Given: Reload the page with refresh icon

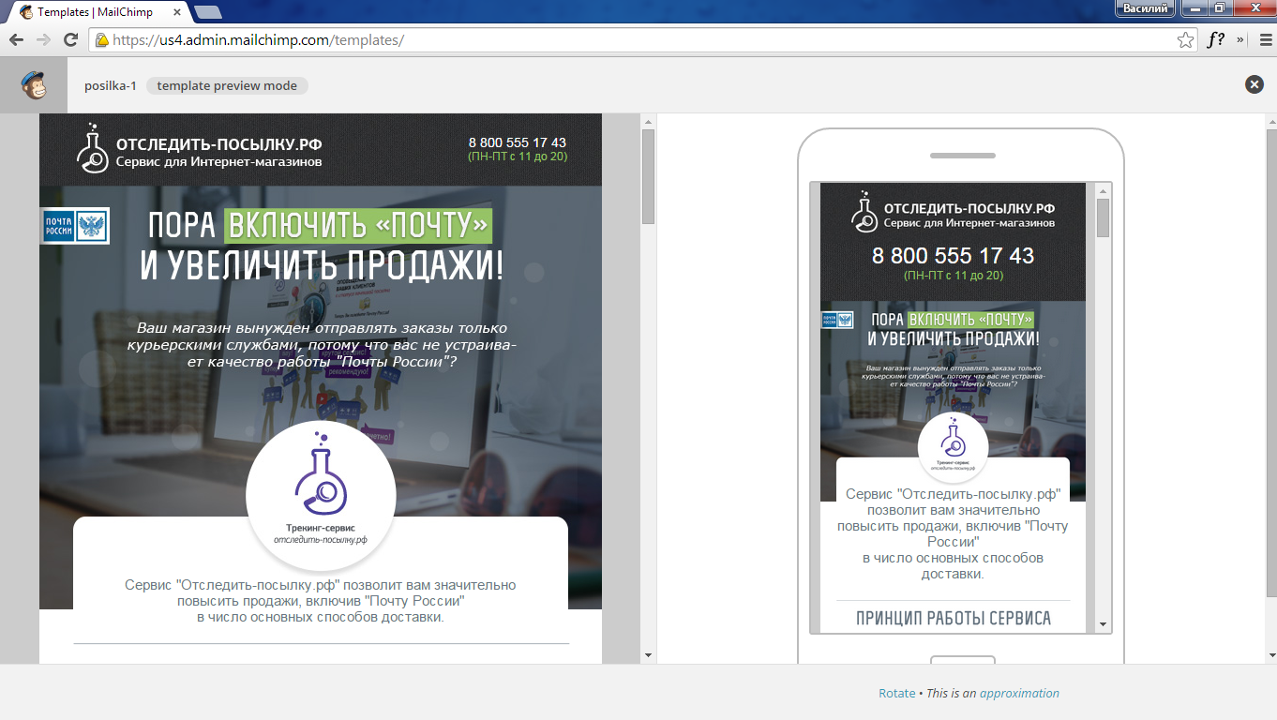Looking at the screenshot, I should point(70,39).
